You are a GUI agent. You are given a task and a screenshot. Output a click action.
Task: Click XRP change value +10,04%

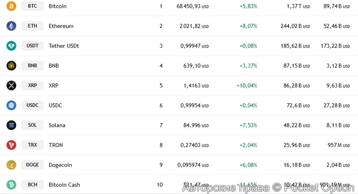tap(247, 85)
